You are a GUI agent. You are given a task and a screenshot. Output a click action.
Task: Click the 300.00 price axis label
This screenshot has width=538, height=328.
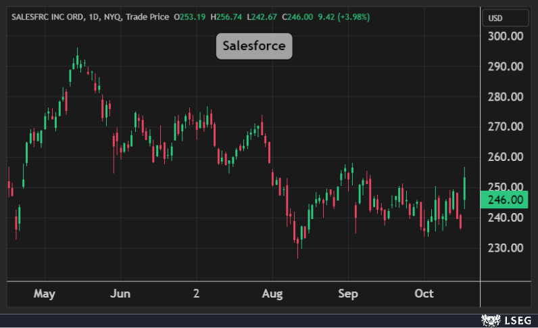click(506, 36)
